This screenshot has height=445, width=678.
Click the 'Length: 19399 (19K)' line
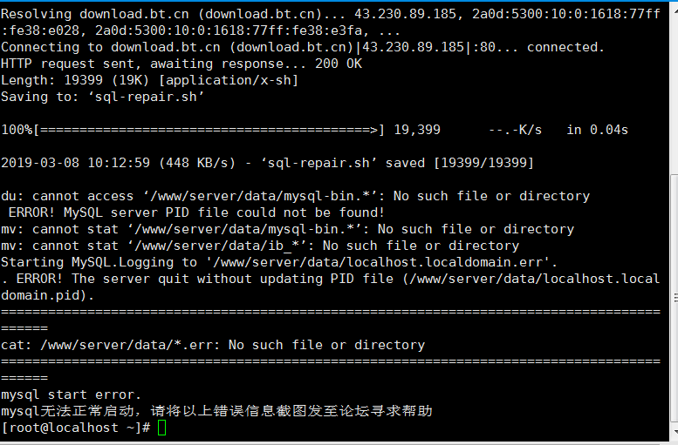pos(149,80)
